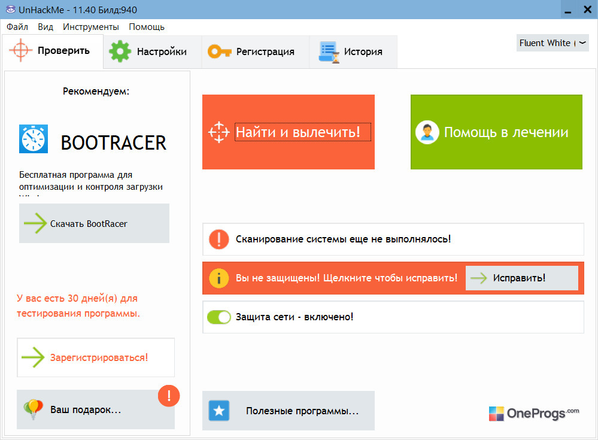
Task: Open the Файл menu
Action: 17,27
